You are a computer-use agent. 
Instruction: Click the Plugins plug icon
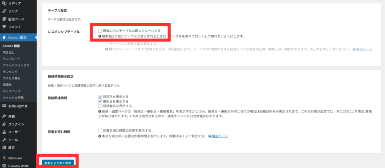click(x=4, y=124)
